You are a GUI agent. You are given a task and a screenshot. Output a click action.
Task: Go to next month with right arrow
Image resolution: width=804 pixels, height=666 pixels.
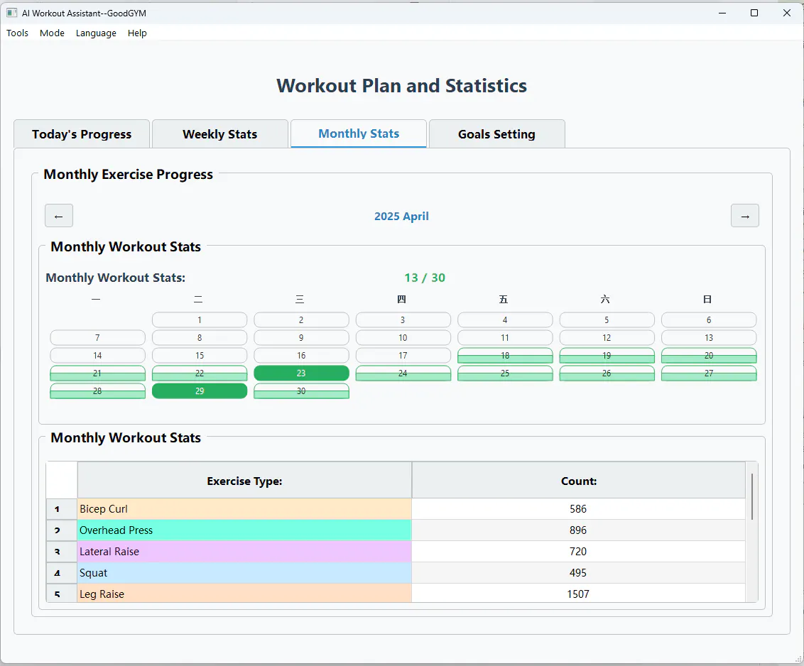click(744, 216)
